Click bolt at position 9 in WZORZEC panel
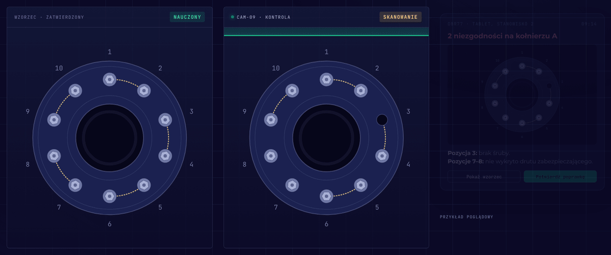 click(x=54, y=120)
